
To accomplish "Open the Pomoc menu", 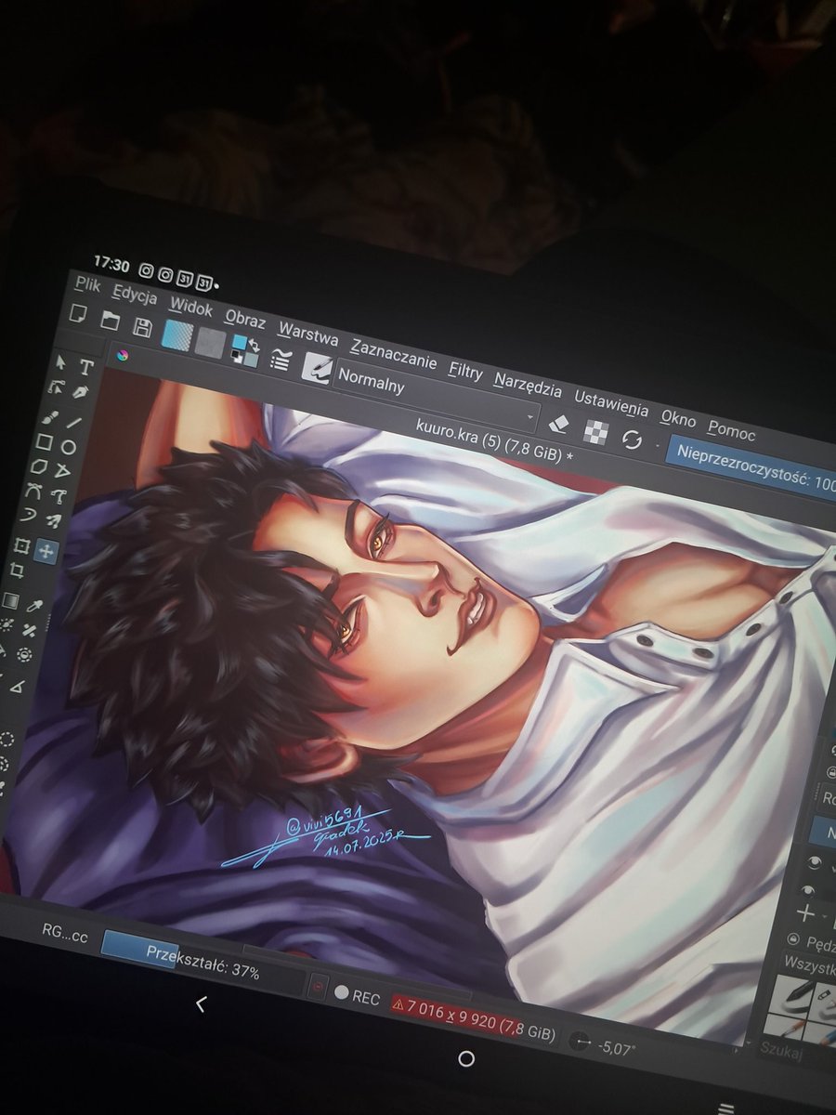I will point(732,431).
